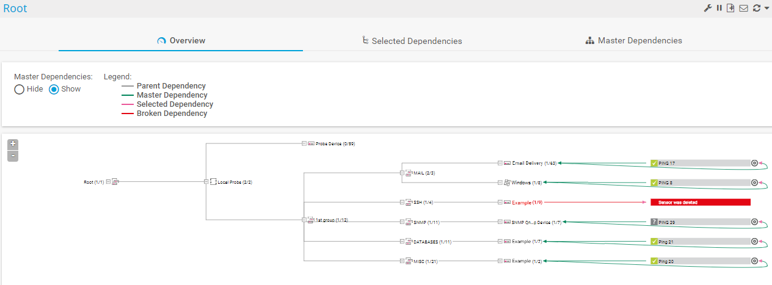Click the add document icon

click(730, 9)
